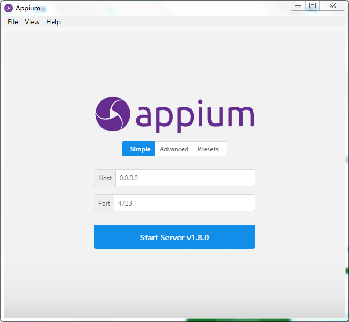Click the Host input field
349x322 pixels.
185,178
